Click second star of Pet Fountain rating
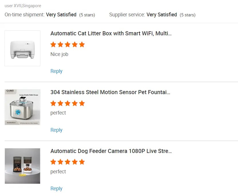Image resolution: width=238 pixels, height=196 pixels. (60, 103)
